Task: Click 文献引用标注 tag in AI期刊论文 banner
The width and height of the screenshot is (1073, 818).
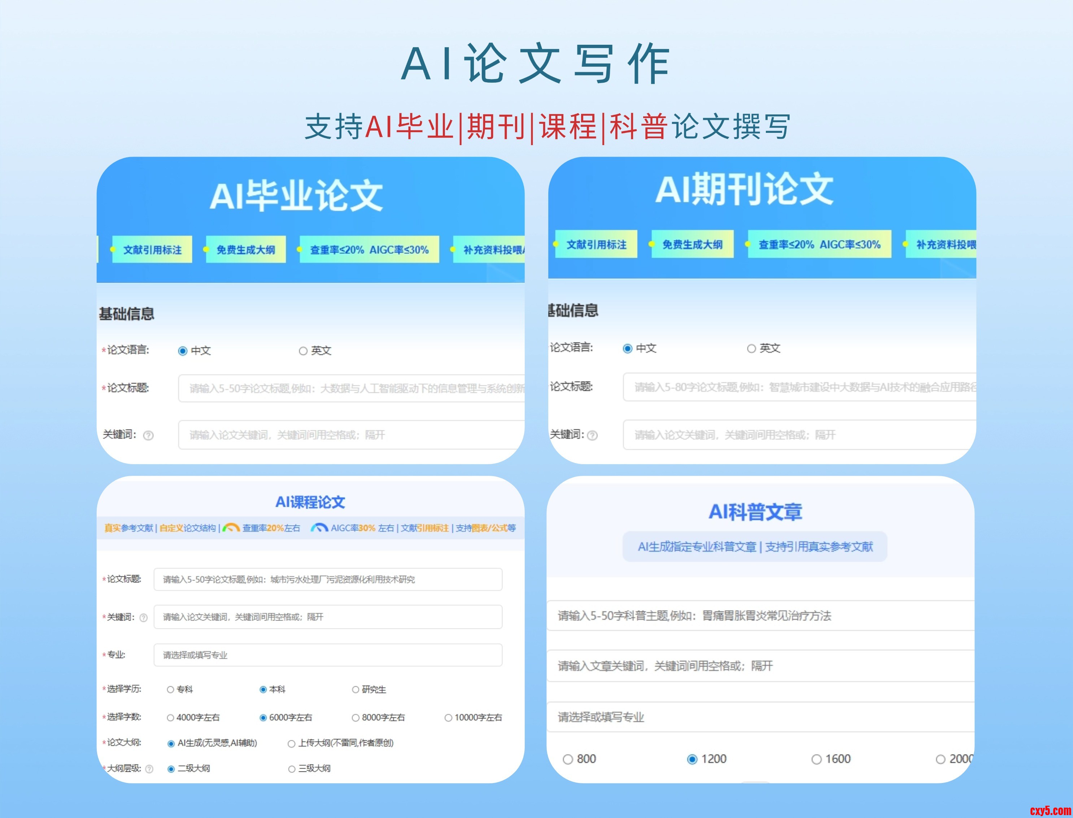Action: point(596,244)
